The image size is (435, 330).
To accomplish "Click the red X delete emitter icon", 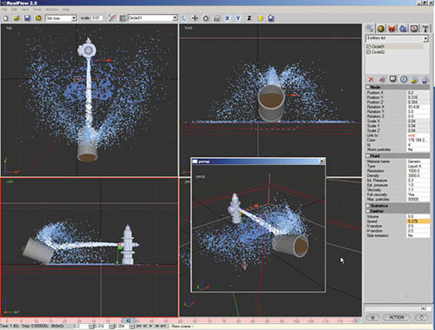I will pyautogui.click(x=371, y=79).
